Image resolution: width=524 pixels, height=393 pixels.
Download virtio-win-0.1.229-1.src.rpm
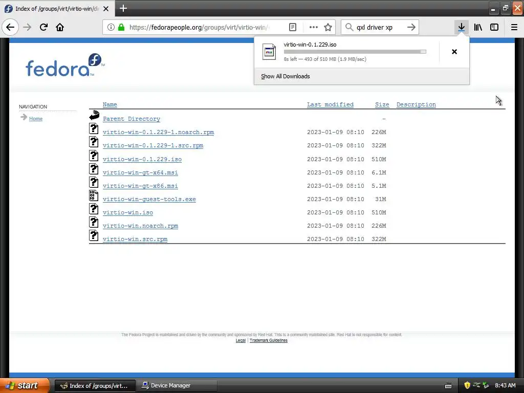(x=152, y=145)
